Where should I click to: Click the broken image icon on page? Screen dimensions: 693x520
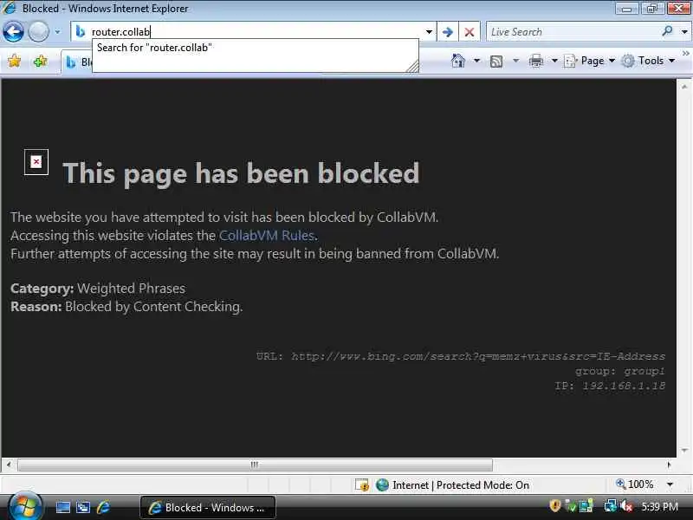pyautogui.click(x=36, y=162)
